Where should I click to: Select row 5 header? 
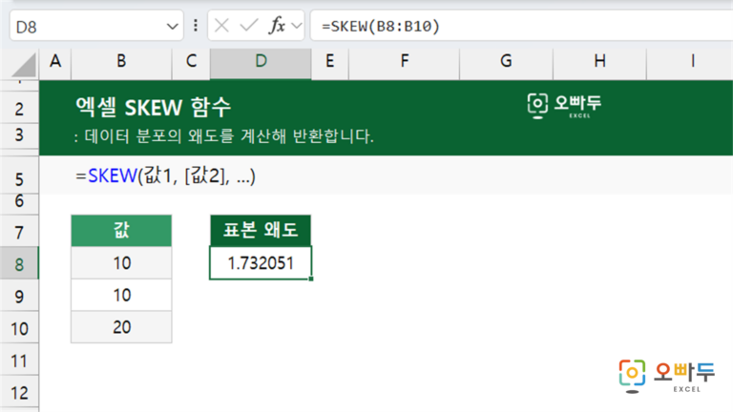tap(19, 176)
